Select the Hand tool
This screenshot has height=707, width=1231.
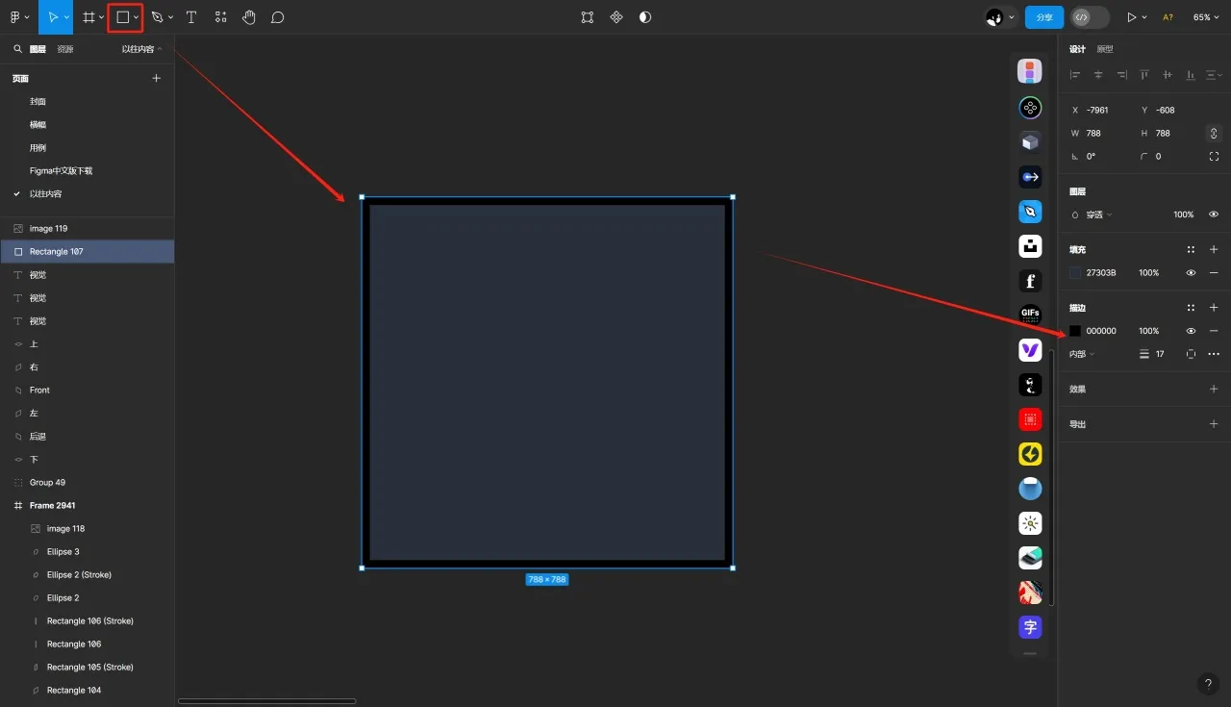coord(249,17)
